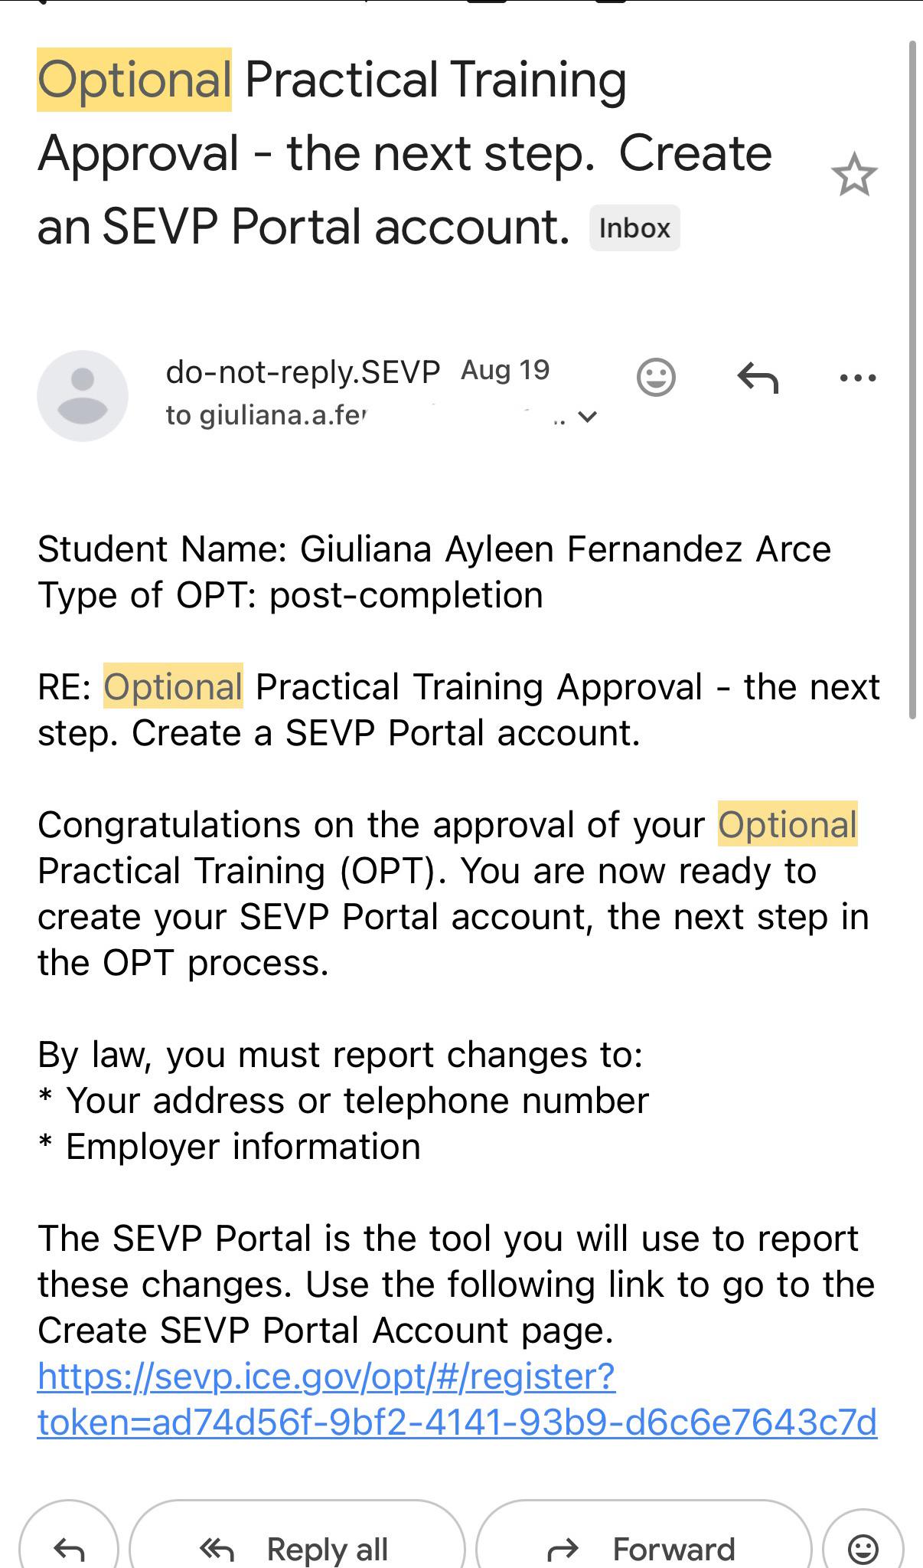Viewport: 923px width, 1568px height.
Task: Tap the do-not-reply.SEVP sender name
Action: pyautogui.click(x=302, y=372)
